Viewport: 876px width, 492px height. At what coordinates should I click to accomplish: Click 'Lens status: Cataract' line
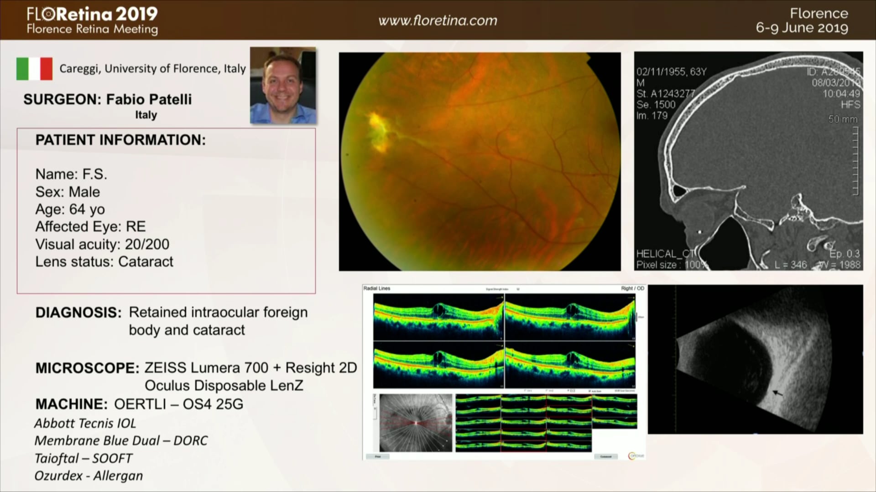tap(104, 261)
